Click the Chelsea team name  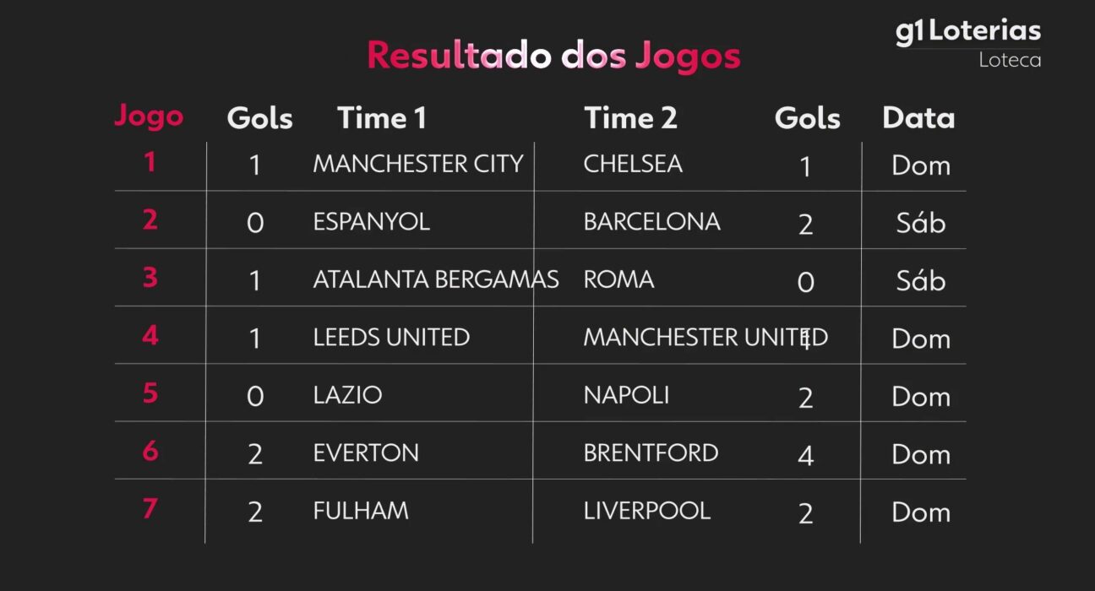[x=633, y=164]
